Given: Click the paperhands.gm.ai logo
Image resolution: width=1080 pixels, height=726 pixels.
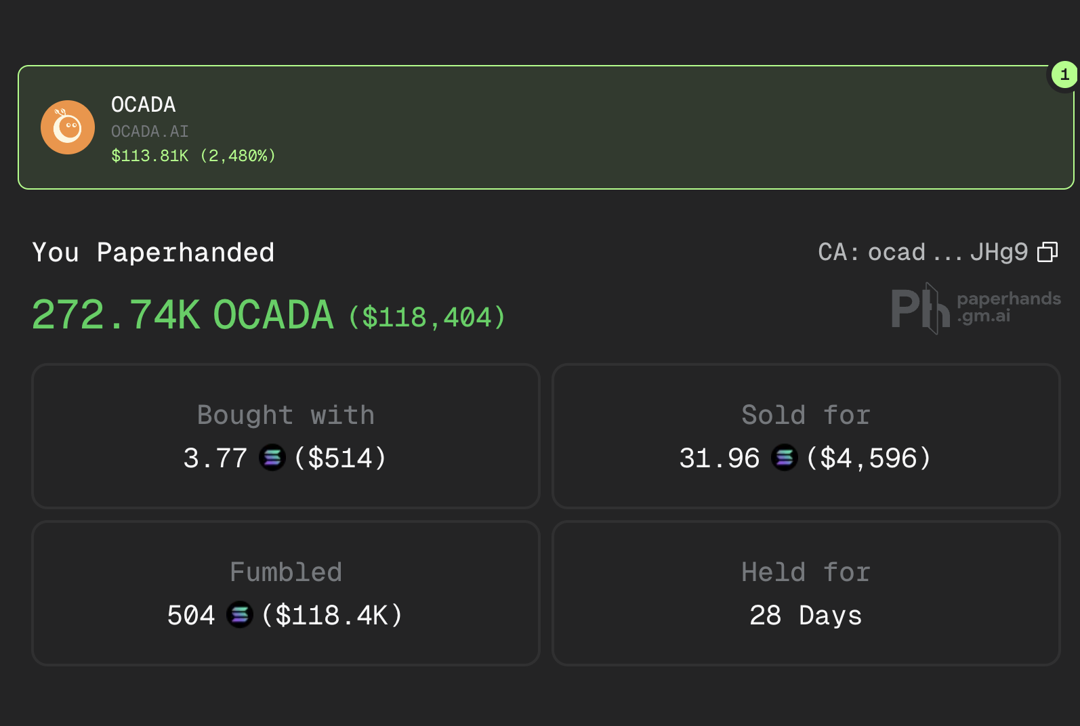Looking at the screenshot, I should pyautogui.click(x=976, y=308).
